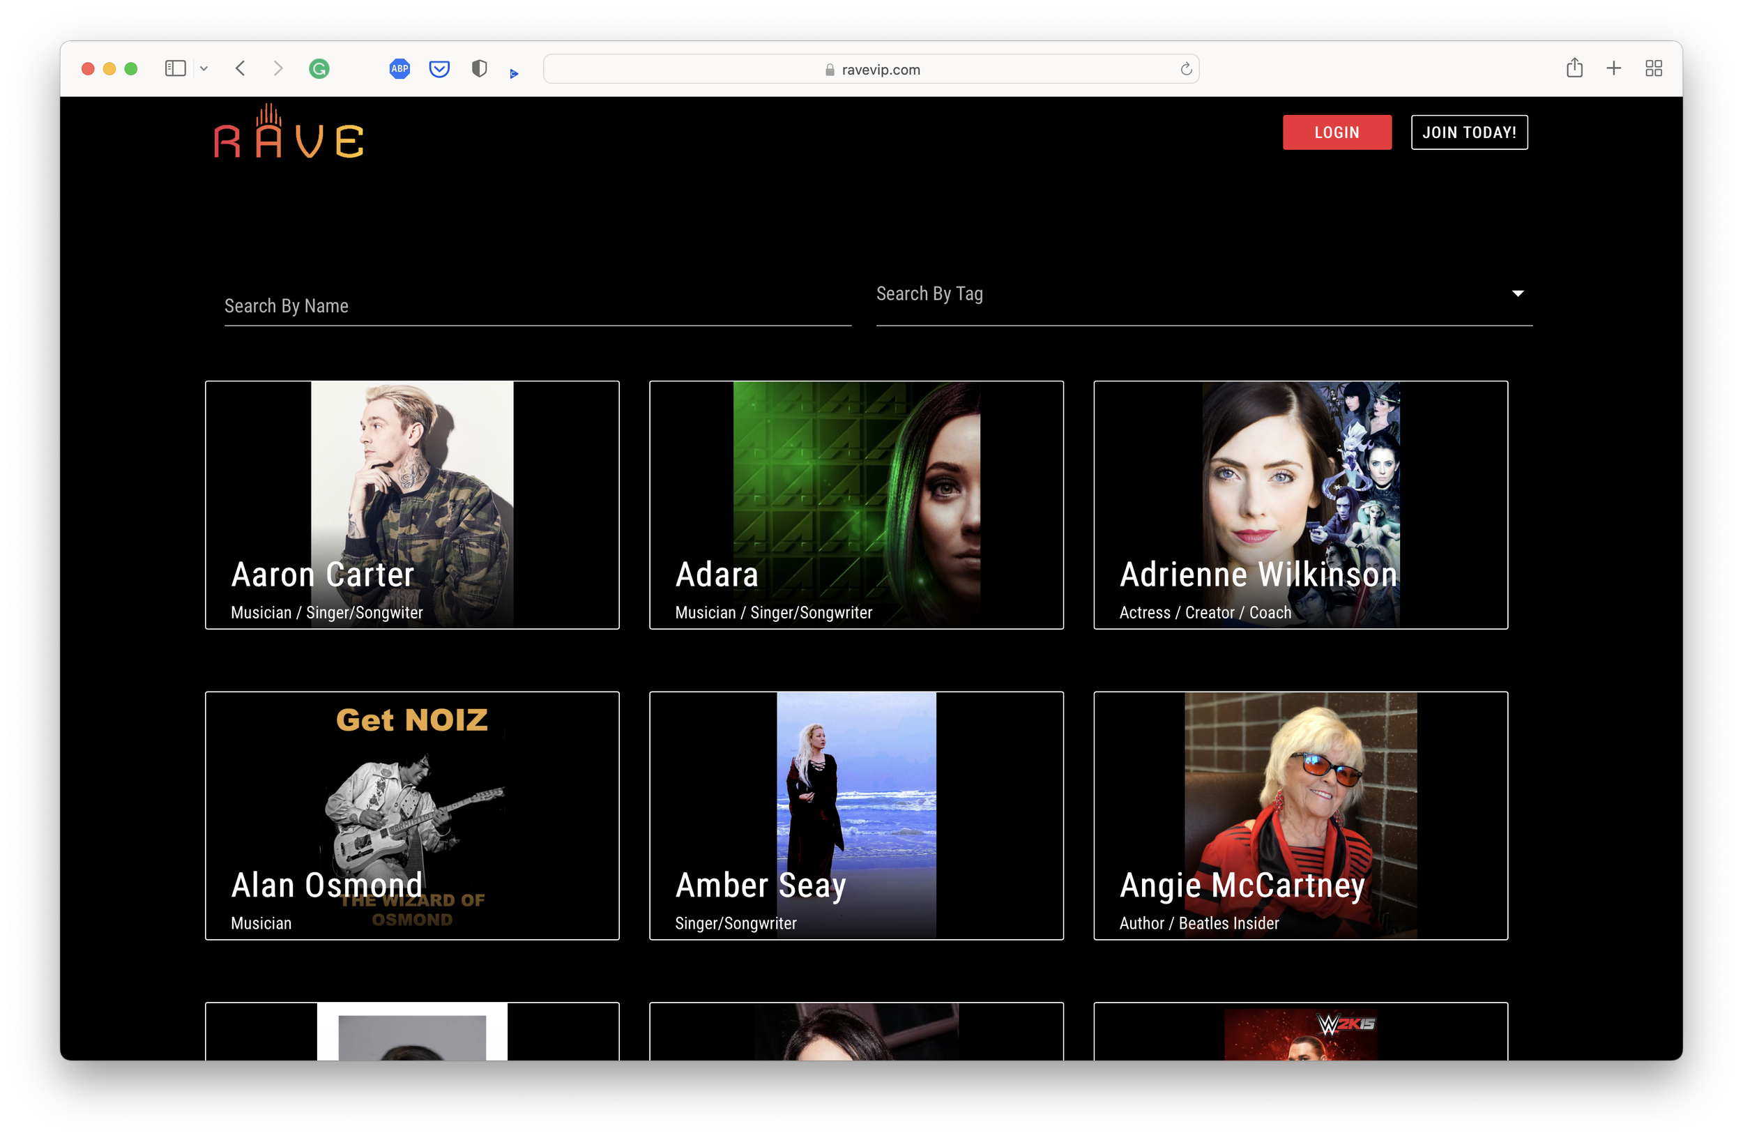
Task: Reload the page with the refresh icon
Action: point(1186,70)
